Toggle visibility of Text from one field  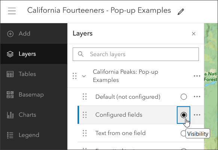click(183, 133)
